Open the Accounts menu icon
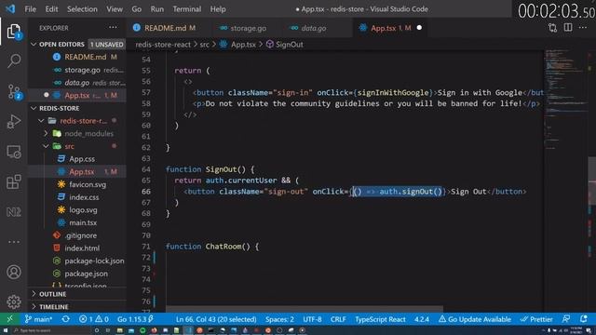The image size is (596, 335). coord(14,272)
